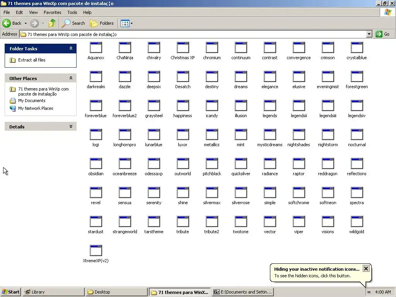396x297 pixels.
Task: Go up one folder level
Action: coord(52,23)
